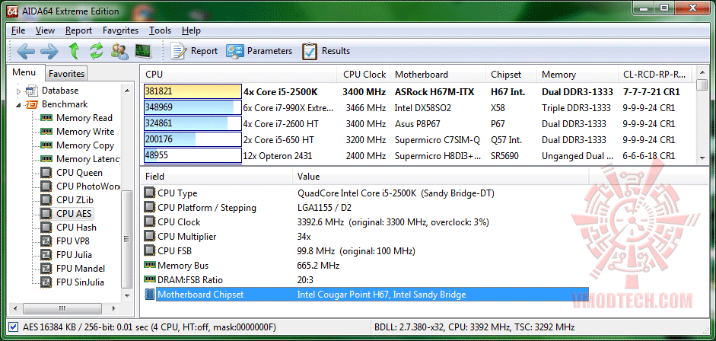Select the 348969 score bar row
Screen dimensions: 716x341
(x=193, y=108)
